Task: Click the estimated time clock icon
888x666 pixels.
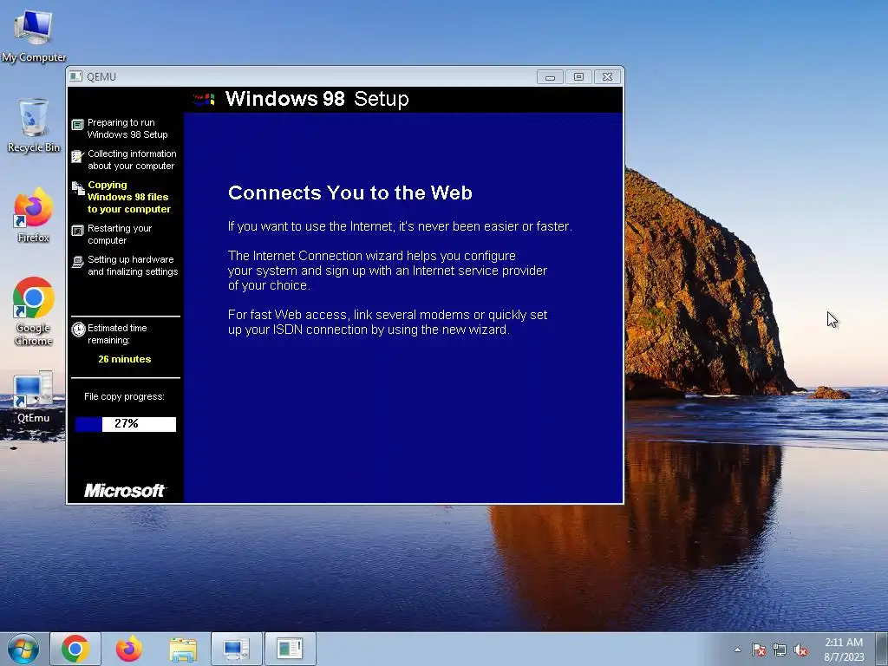Action: 78,330
